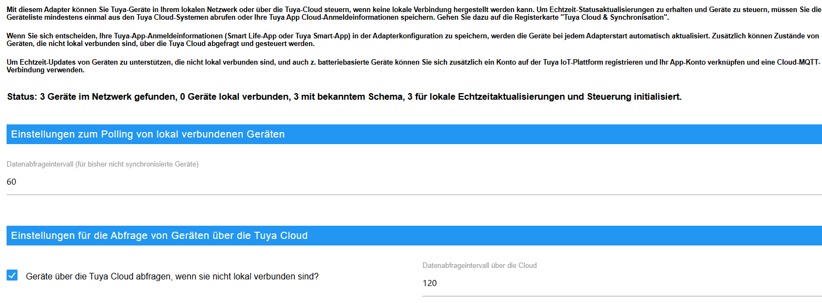Image resolution: width=822 pixels, height=303 pixels.
Task: Click the 'Datenabfrageintervall über die Cloud' label
Action: pyautogui.click(x=480, y=265)
